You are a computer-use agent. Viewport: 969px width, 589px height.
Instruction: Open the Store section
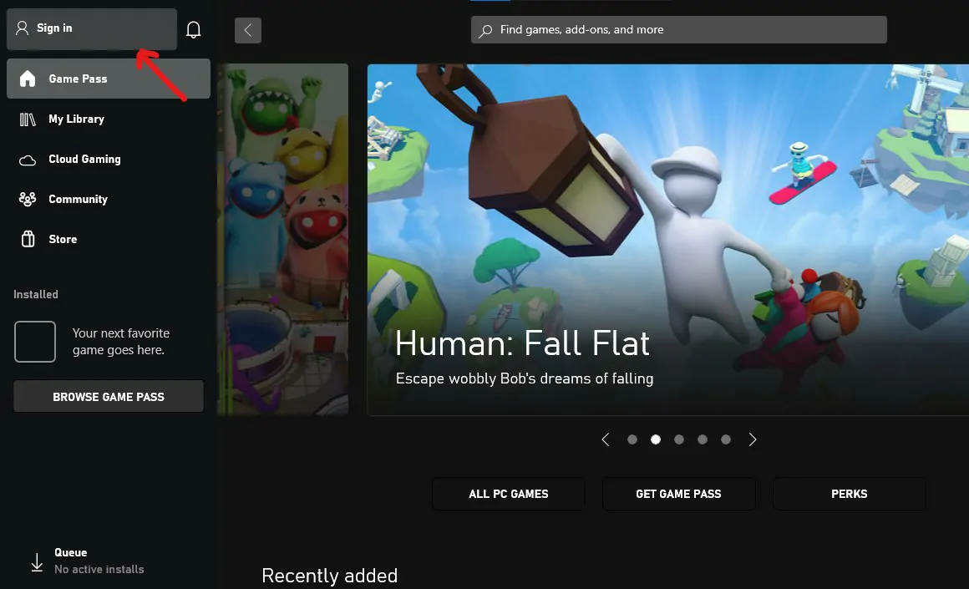pyautogui.click(x=108, y=239)
